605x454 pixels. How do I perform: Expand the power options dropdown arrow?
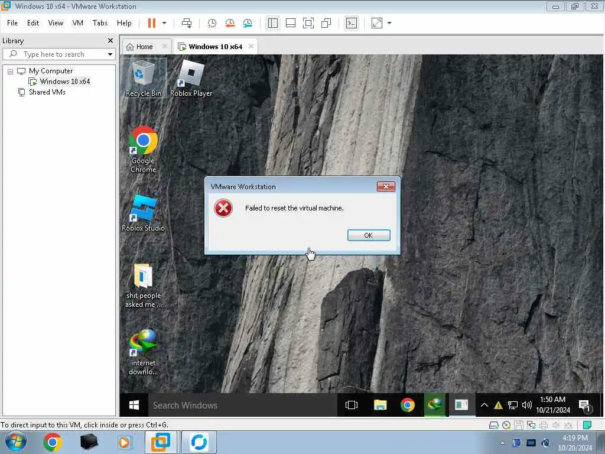click(x=164, y=23)
